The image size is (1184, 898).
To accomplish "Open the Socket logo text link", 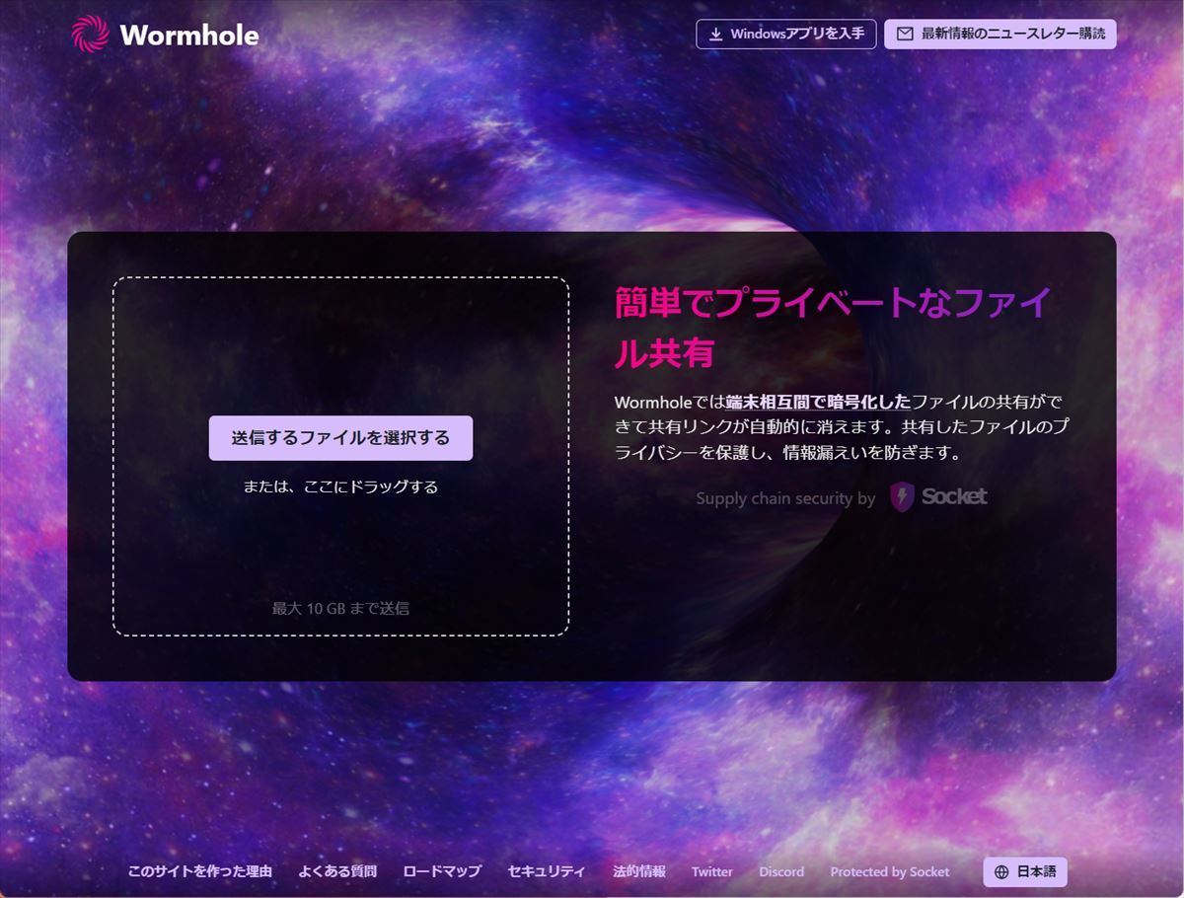I will [954, 496].
